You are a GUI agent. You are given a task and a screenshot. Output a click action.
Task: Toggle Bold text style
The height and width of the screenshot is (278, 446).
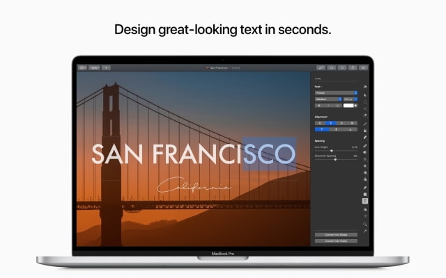pyautogui.click(x=319, y=106)
